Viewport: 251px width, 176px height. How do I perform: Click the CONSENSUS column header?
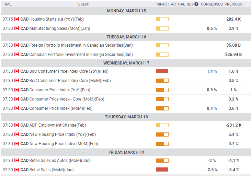click(212, 4)
